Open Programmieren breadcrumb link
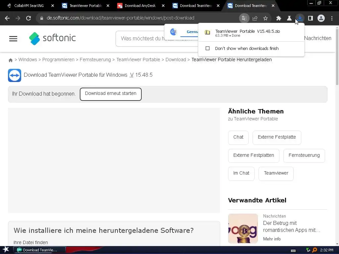The image size is (339, 254). click(x=58, y=60)
